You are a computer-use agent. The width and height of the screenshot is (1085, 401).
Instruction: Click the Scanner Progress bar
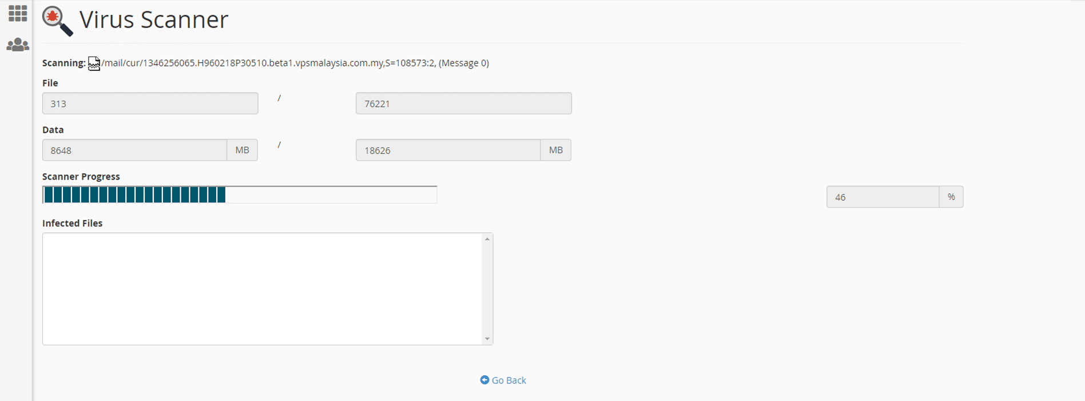240,195
